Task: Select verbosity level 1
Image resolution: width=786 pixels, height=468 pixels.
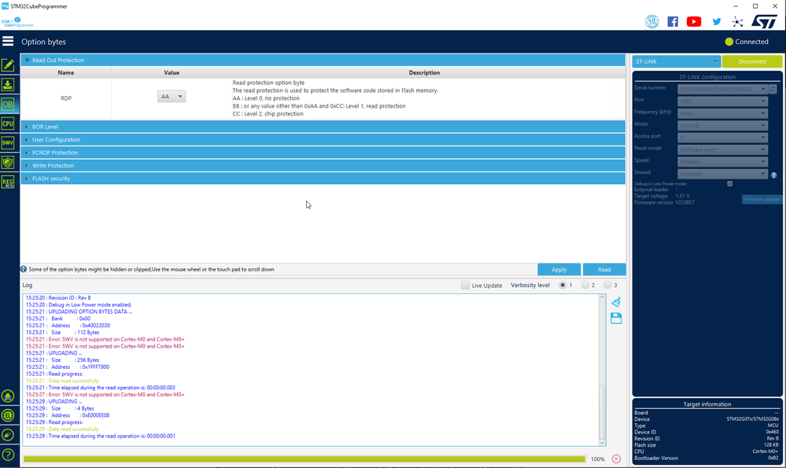Action: pos(563,285)
